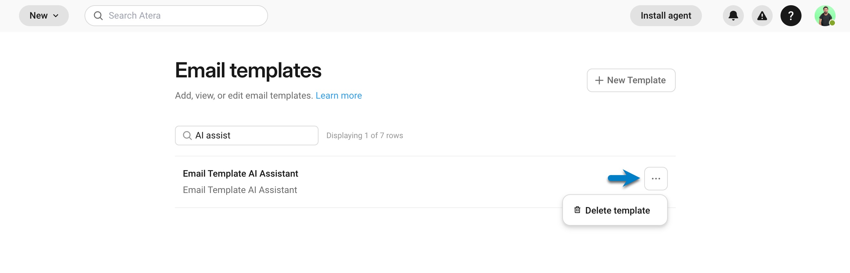
Task: Open the user profile avatar
Action: click(x=824, y=15)
